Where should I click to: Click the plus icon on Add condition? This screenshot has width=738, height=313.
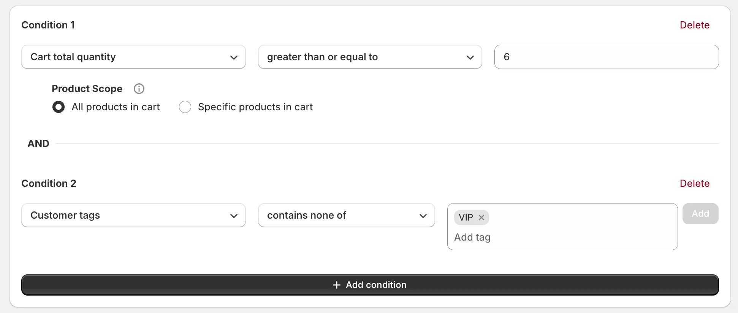click(336, 285)
